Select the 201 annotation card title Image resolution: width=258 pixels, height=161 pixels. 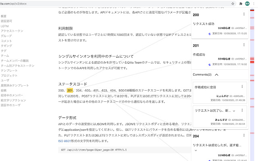click(x=196, y=45)
